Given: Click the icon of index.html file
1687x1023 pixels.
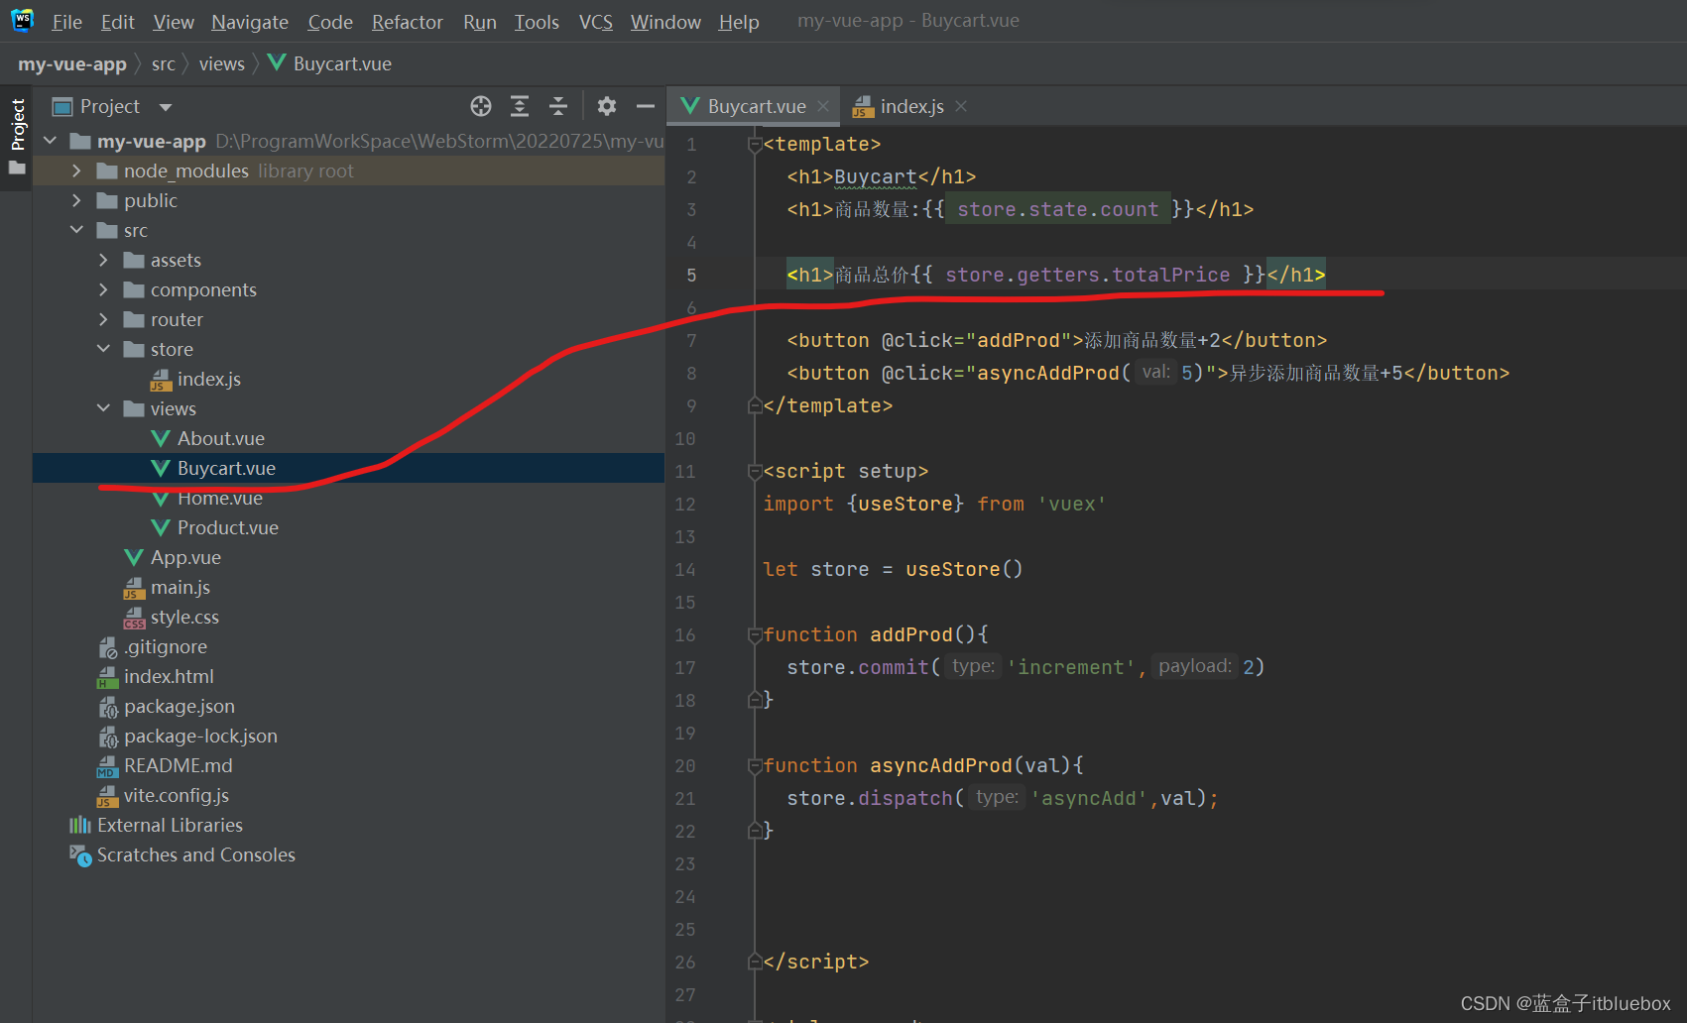Looking at the screenshot, I should pos(107,677).
